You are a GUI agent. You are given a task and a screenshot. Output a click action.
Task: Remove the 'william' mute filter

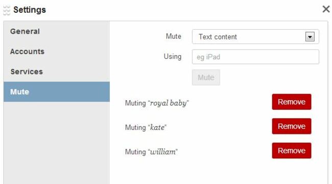(292, 151)
